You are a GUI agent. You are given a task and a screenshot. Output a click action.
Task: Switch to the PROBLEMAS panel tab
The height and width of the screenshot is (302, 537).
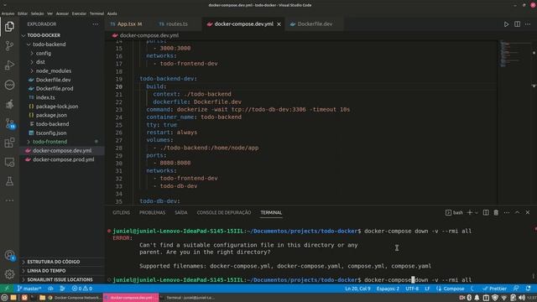(152, 212)
